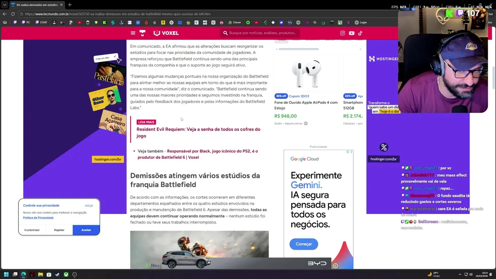The image size is (496, 279).
Task: Open Steam from taskbar
Action: tap(57, 274)
